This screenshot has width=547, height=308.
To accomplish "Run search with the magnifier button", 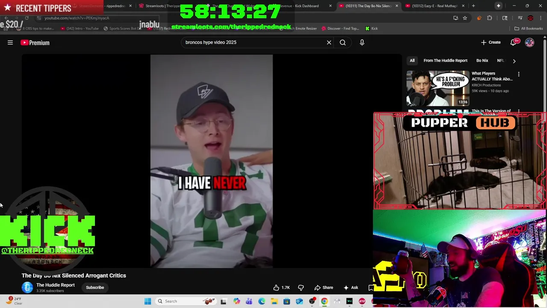I will (343, 42).
